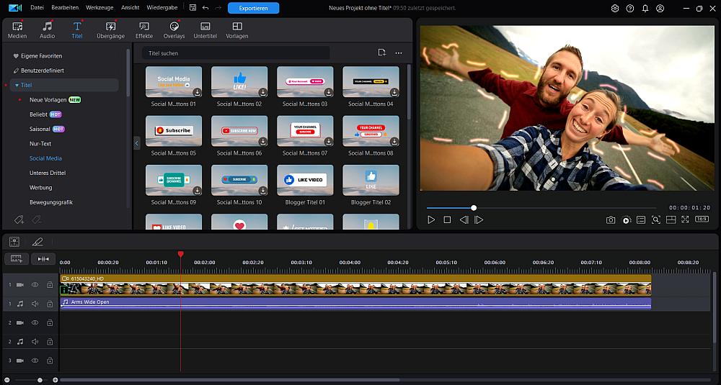Stop the preview playback

[447, 220]
